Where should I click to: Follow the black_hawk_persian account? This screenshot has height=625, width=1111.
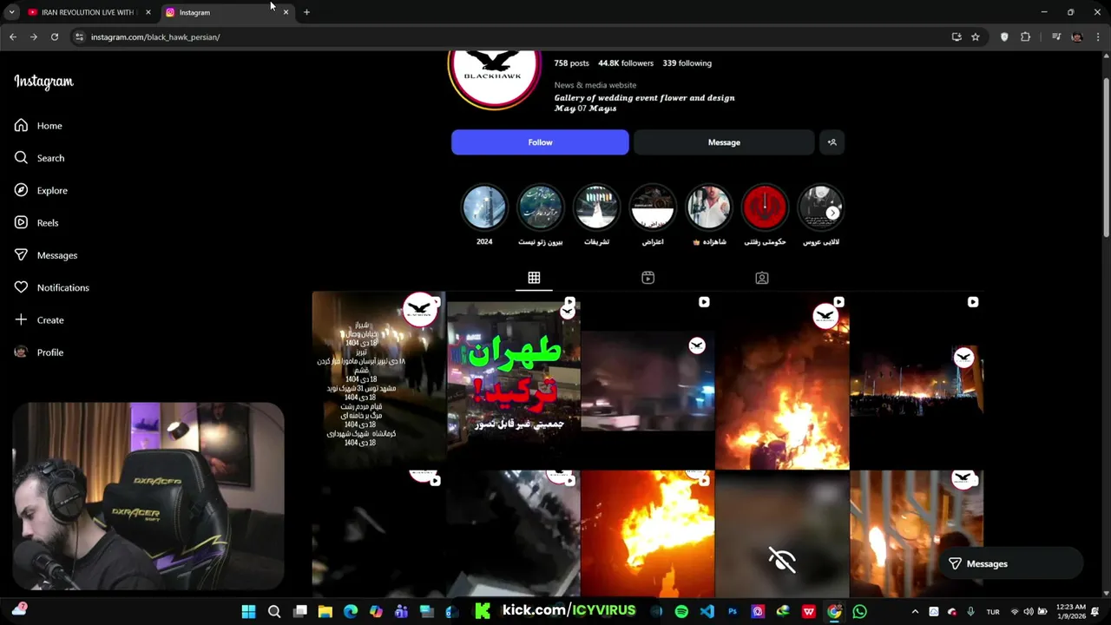click(x=540, y=142)
